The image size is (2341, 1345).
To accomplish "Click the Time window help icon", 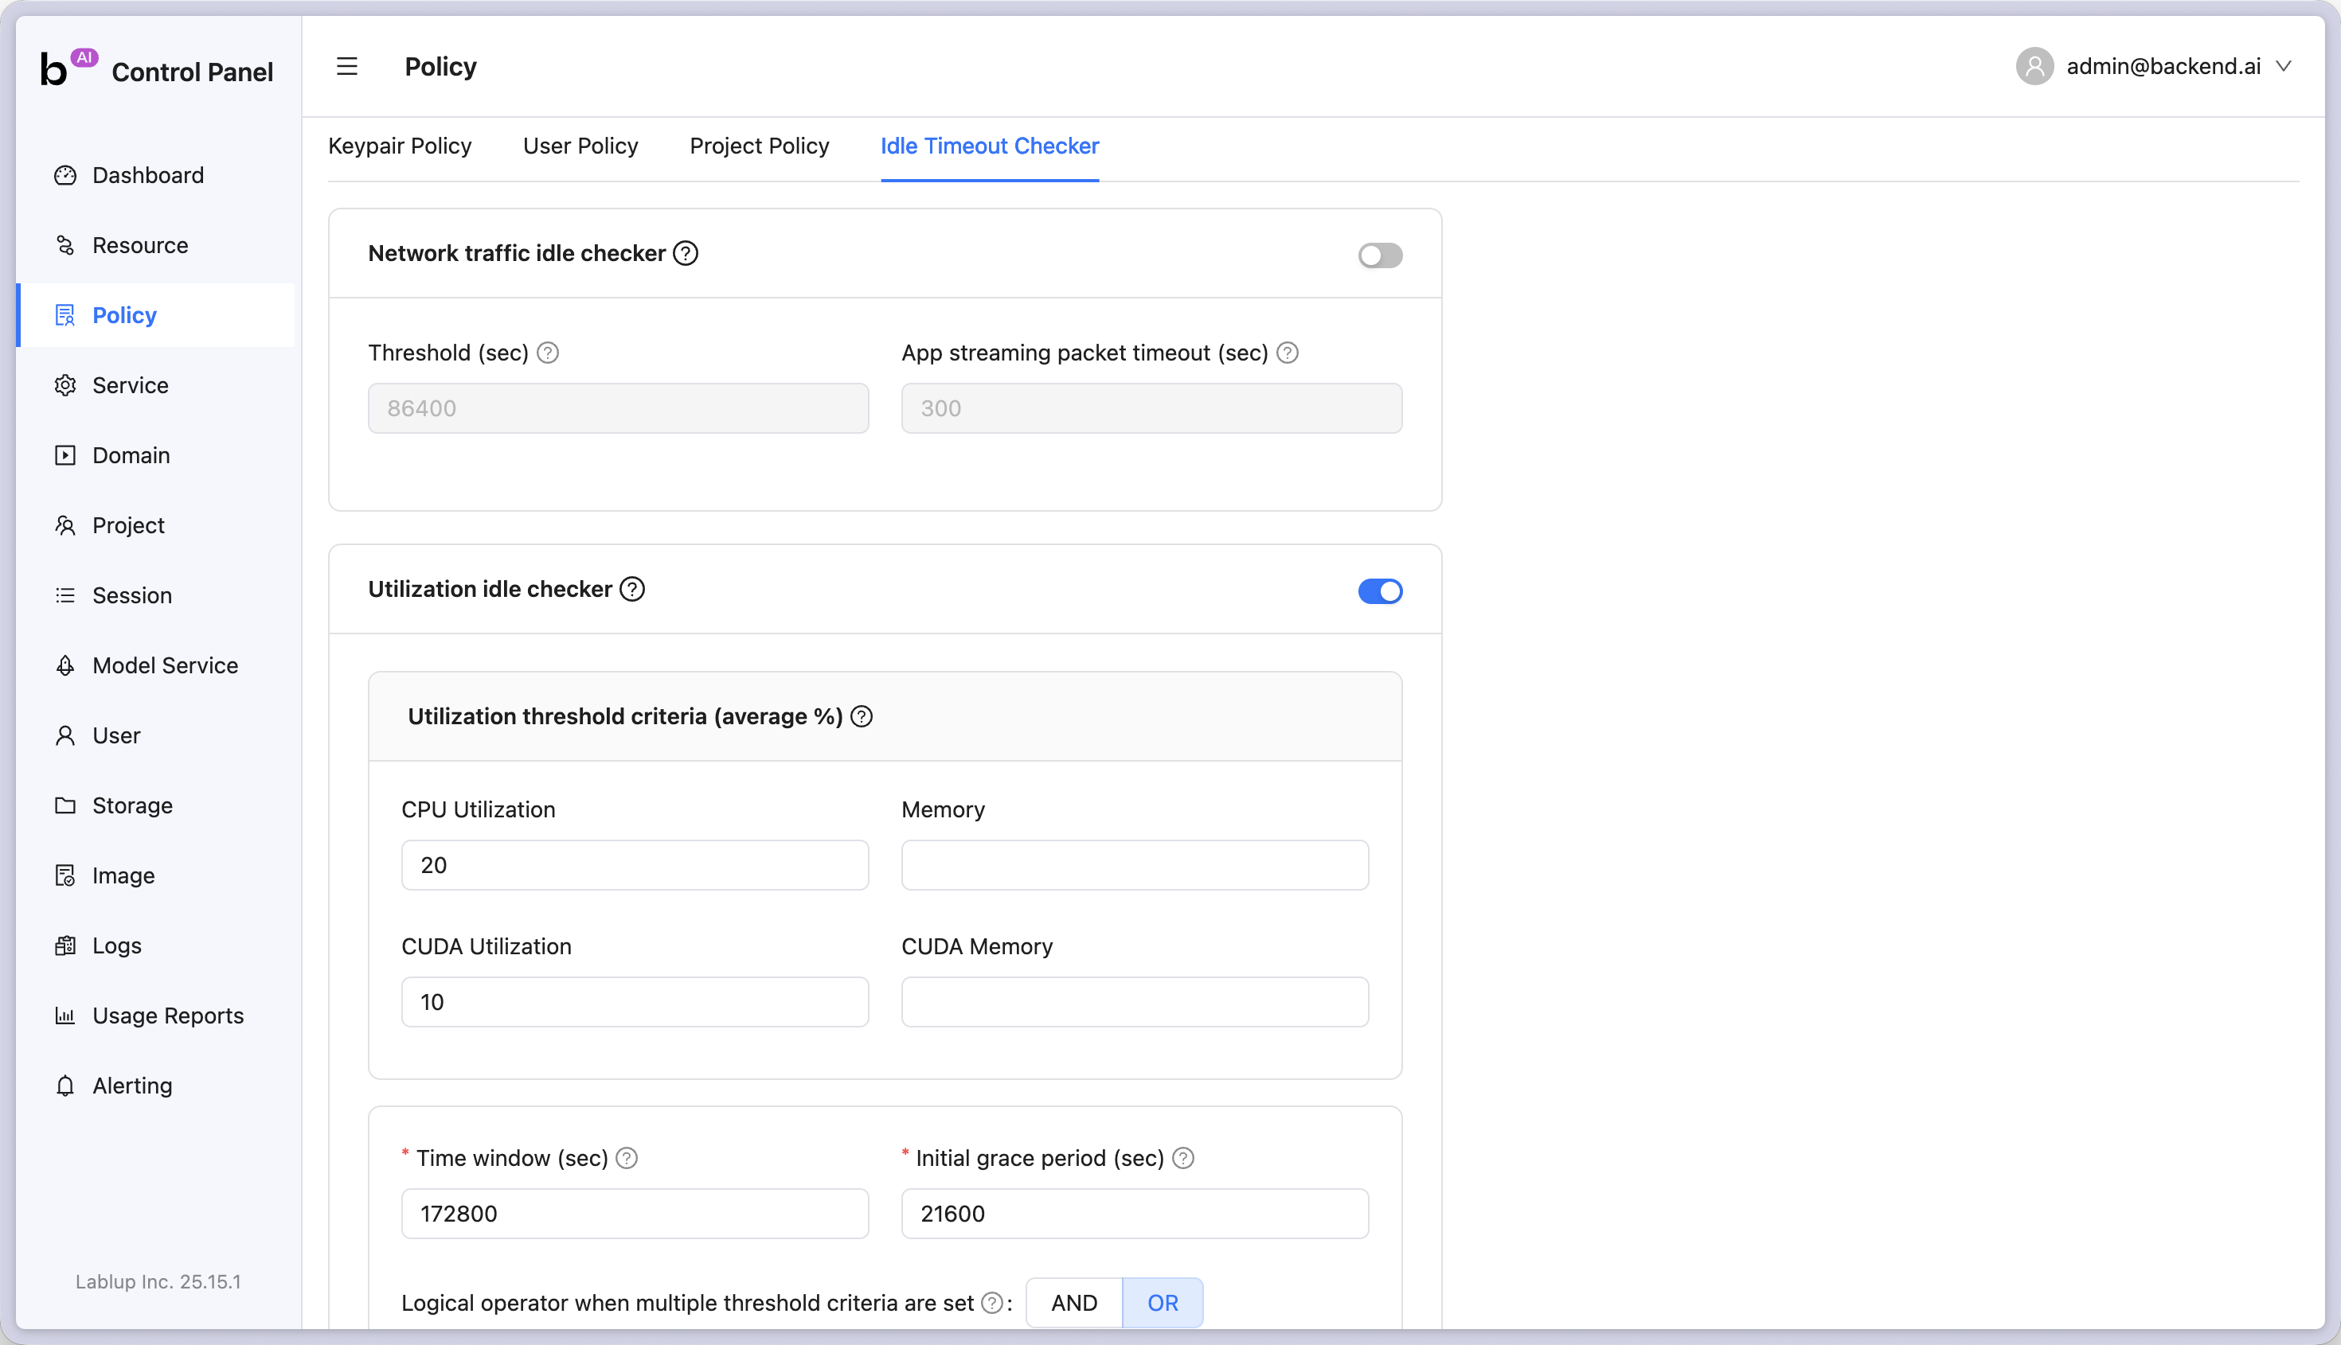I will 627,1159.
